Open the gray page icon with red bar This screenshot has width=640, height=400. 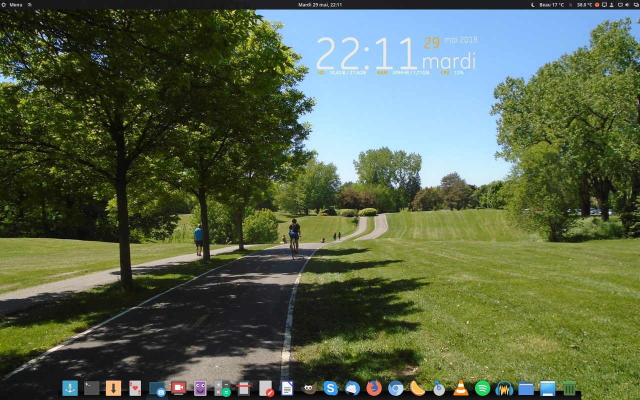[243, 388]
